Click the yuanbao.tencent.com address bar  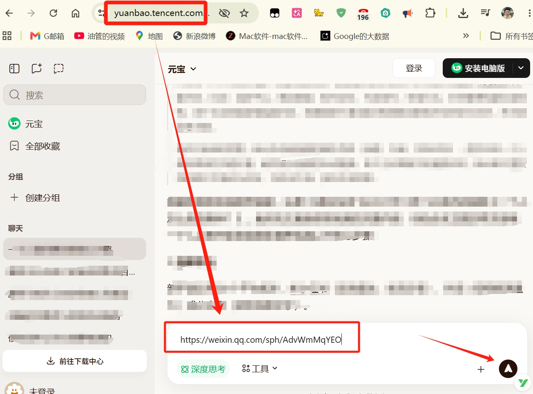(158, 13)
